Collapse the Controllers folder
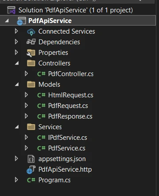 point(17,63)
